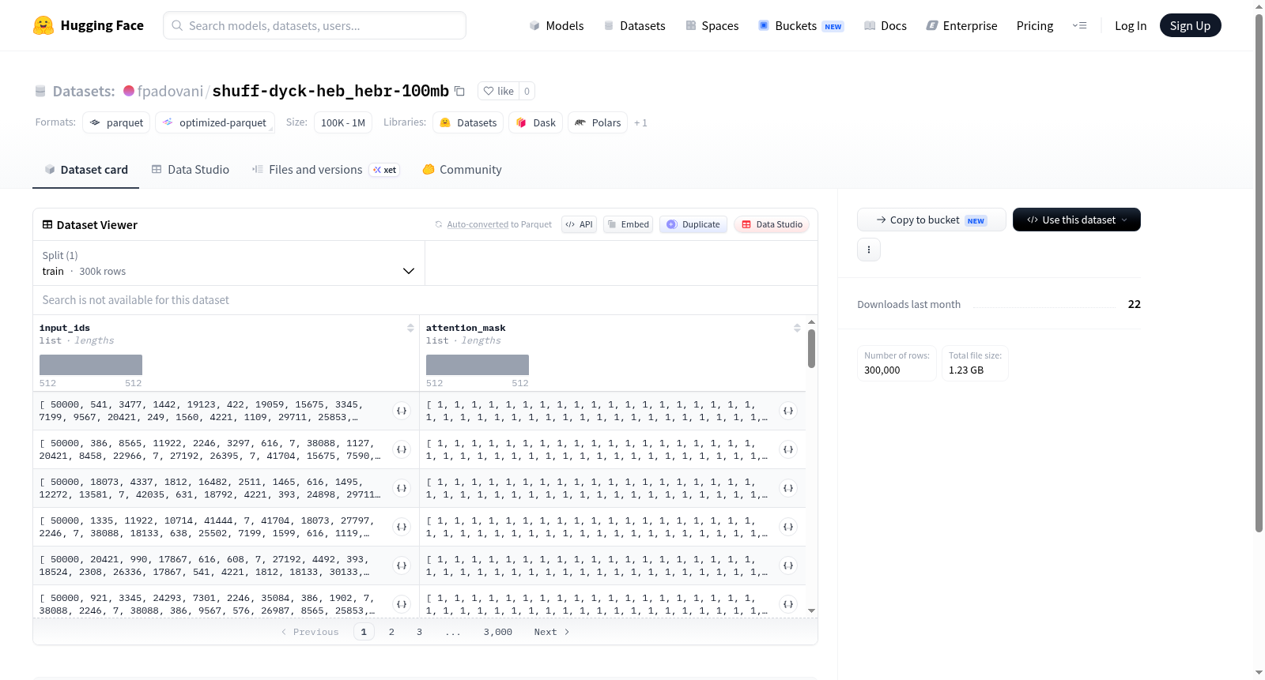1265x680 pixels.
Task: Select the optimized-parquet format tag
Action: [x=215, y=122]
